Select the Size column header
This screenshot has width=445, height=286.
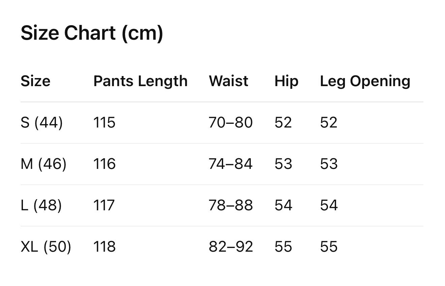tap(35, 81)
